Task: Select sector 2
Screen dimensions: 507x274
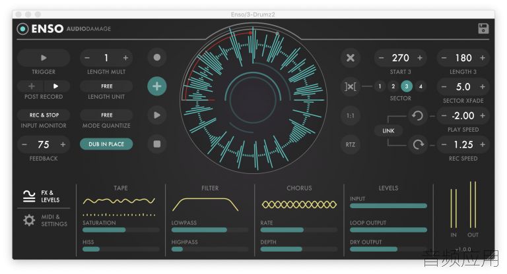Action: click(x=393, y=86)
